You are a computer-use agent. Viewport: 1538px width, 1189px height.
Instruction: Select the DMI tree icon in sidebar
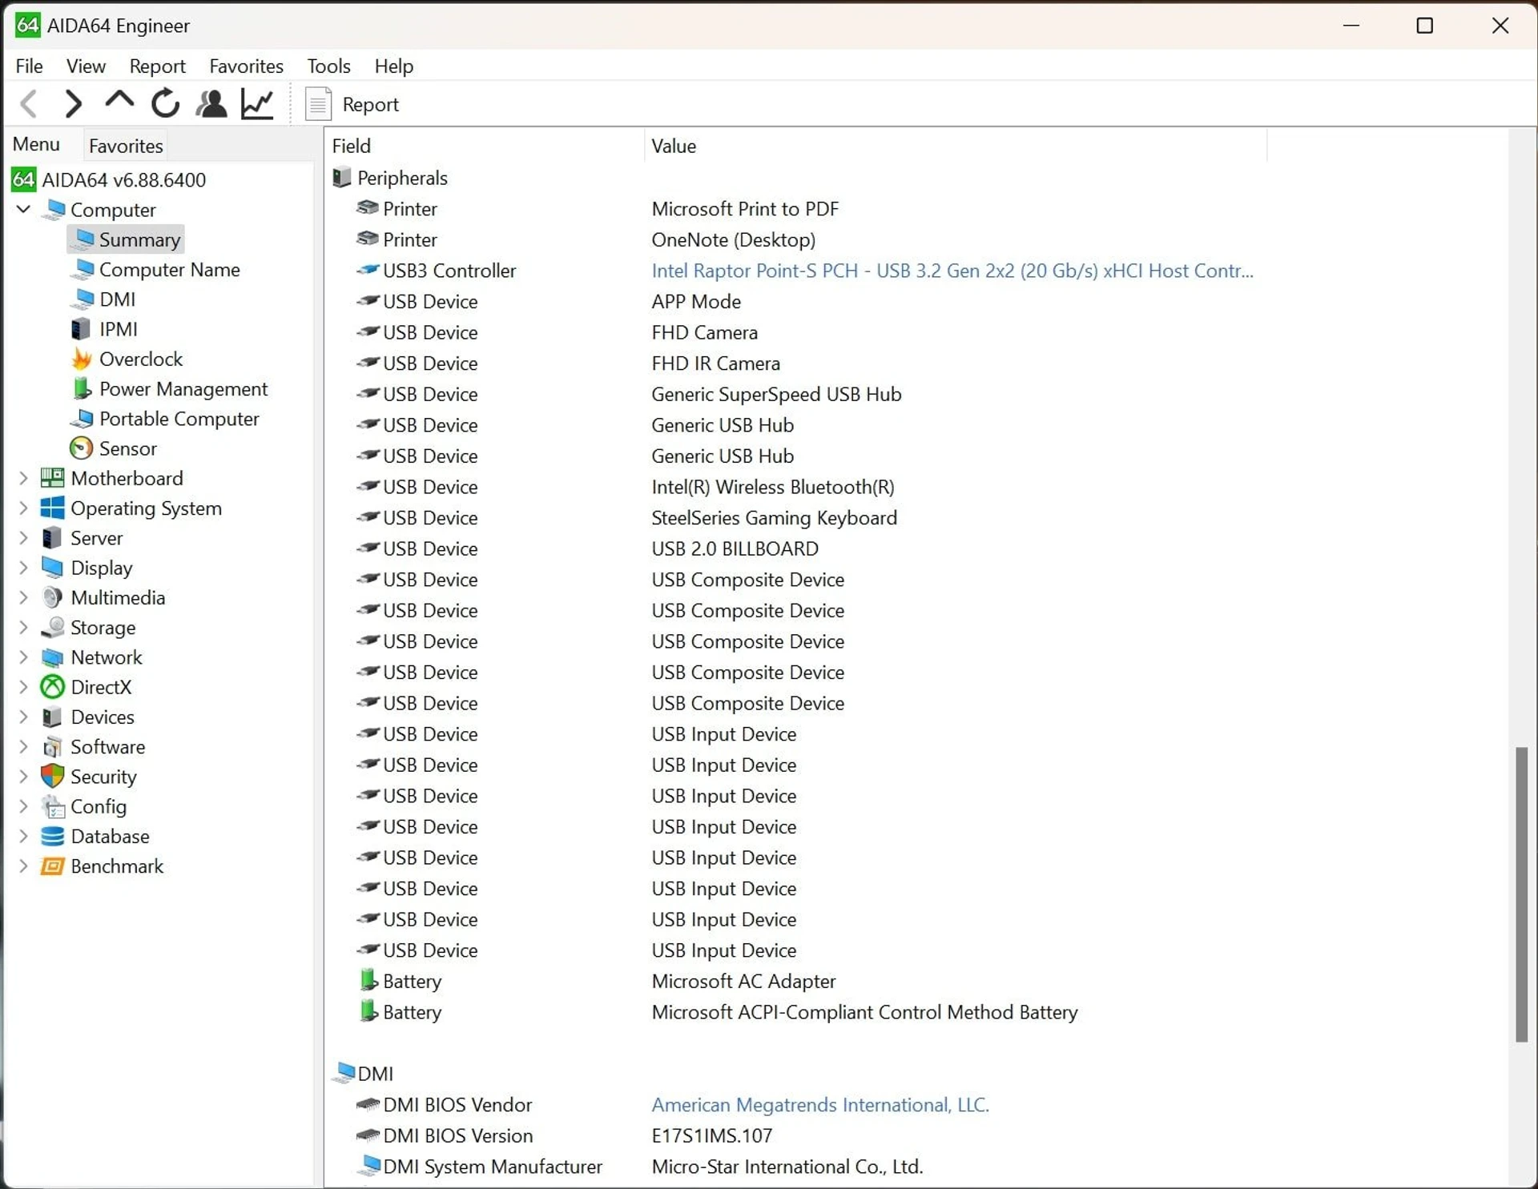click(83, 299)
